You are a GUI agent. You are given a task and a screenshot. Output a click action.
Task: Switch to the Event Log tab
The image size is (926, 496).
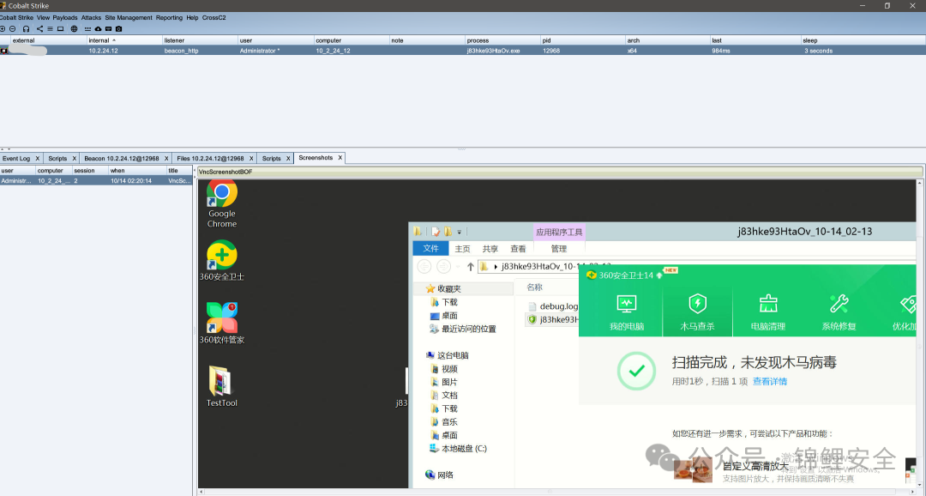[16, 159]
